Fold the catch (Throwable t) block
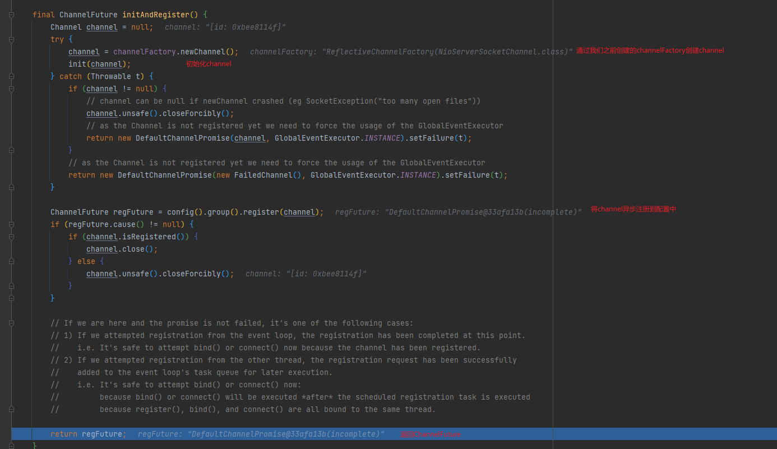Viewport: 777px width, 449px height. (11, 77)
